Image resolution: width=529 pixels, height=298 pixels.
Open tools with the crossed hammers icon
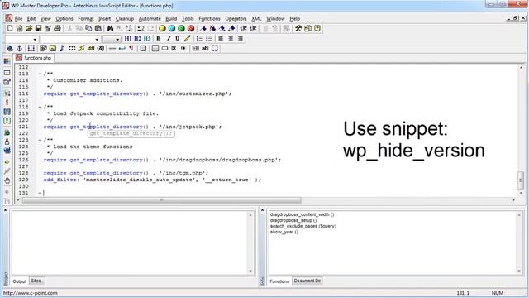298,28
